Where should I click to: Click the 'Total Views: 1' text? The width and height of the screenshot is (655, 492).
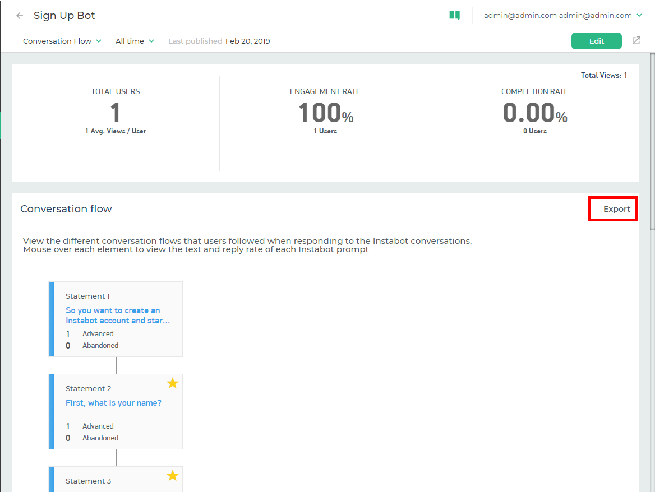click(603, 75)
